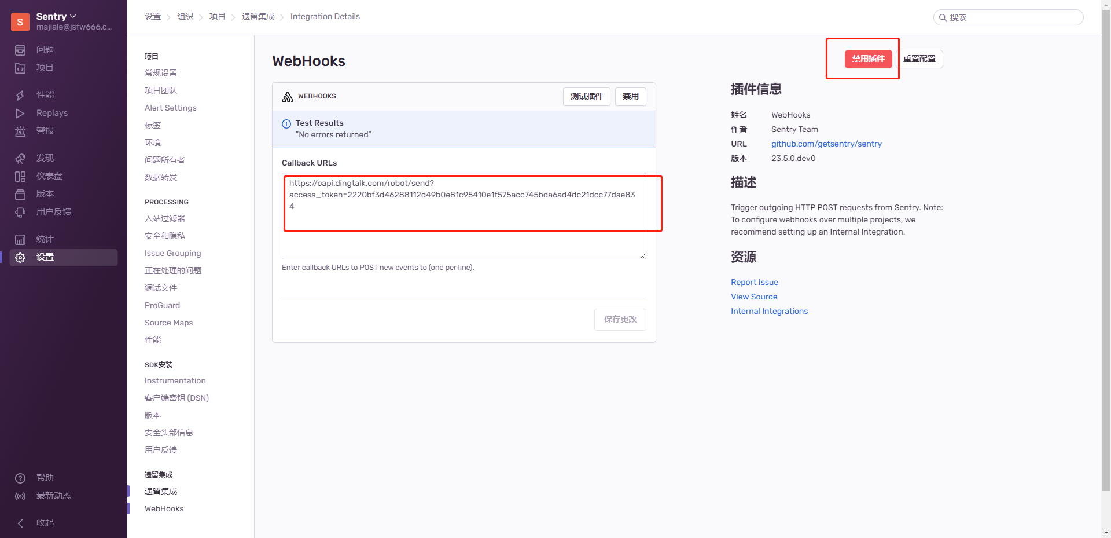Screen dimensions: 1111x538
Task: Focus the 搜索 search field
Action: pos(1009,17)
